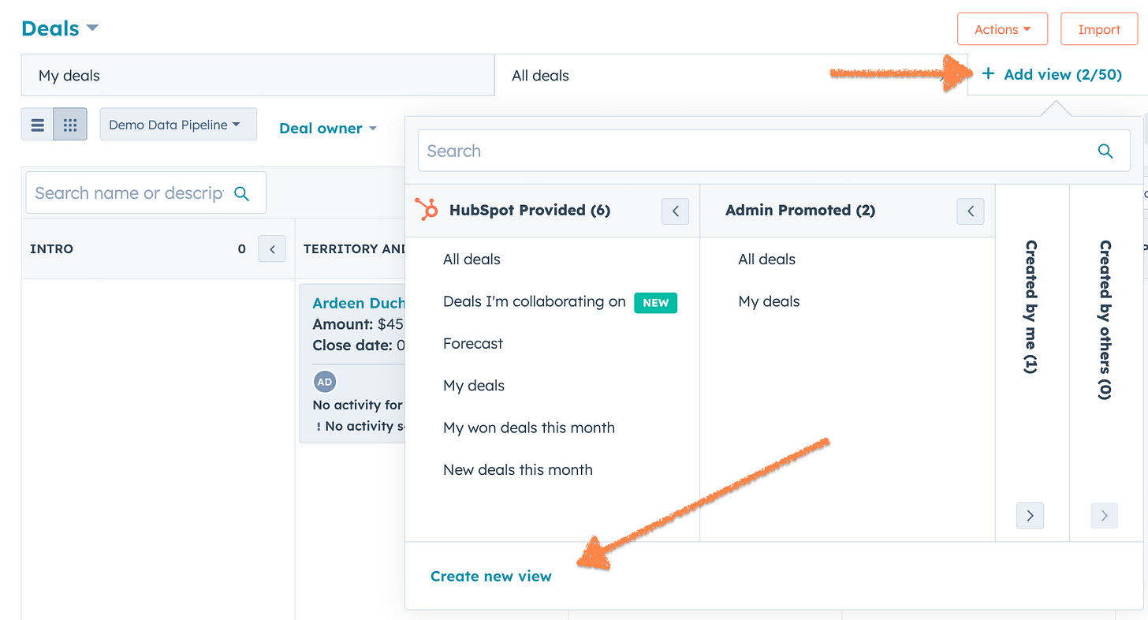Click the deal search magnifier icon

(x=242, y=193)
